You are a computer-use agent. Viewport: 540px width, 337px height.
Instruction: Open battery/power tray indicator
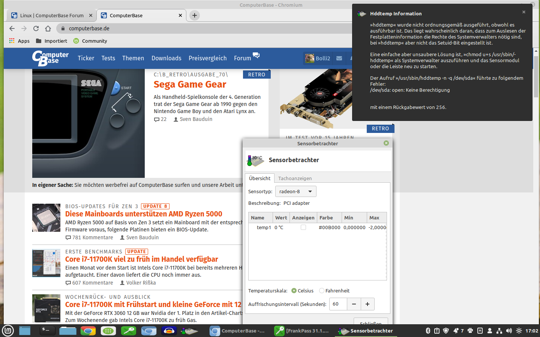click(437, 331)
